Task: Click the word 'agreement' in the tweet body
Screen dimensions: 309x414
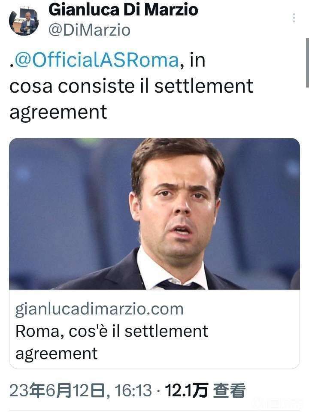Action: point(58,112)
